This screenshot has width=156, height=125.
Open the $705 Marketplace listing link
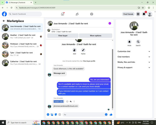click(61, 32)
